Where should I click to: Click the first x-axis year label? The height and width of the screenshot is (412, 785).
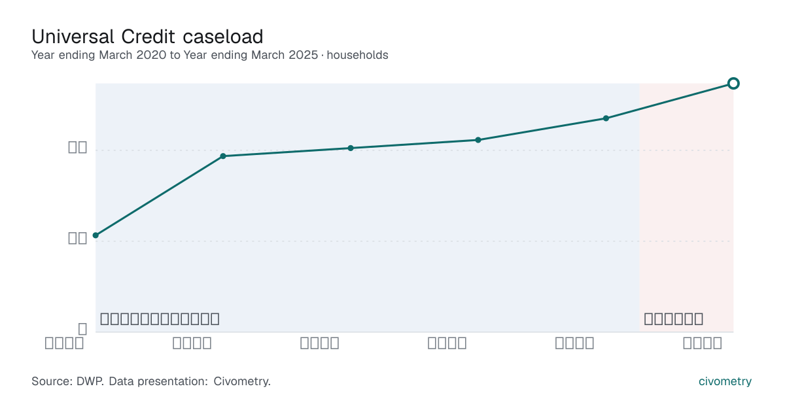click(x=64, y=343)
